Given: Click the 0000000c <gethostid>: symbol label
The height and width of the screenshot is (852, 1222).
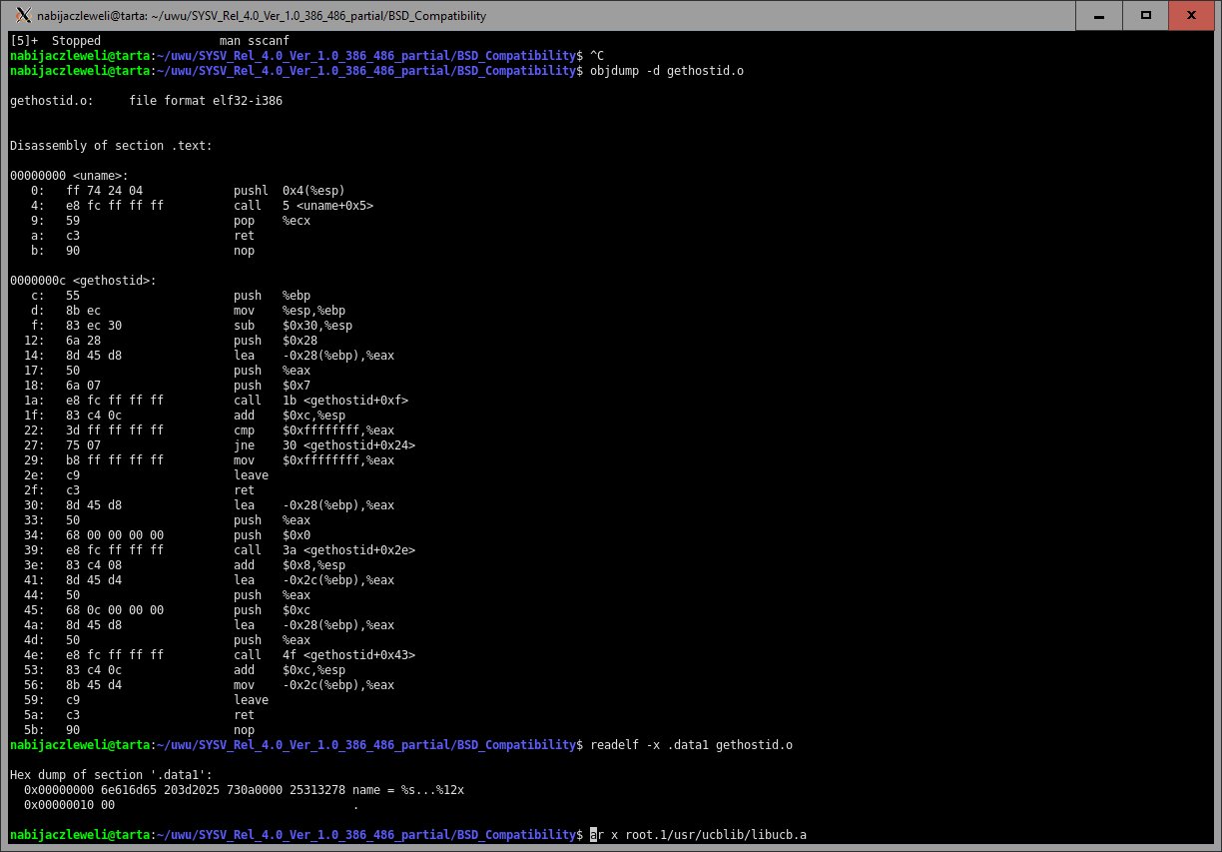Looking at the screenshot, I should pos(83,281).
